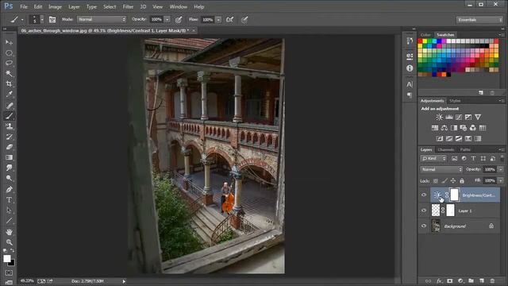Select the Crop tool
508x286 pixels.
[9, 83]
